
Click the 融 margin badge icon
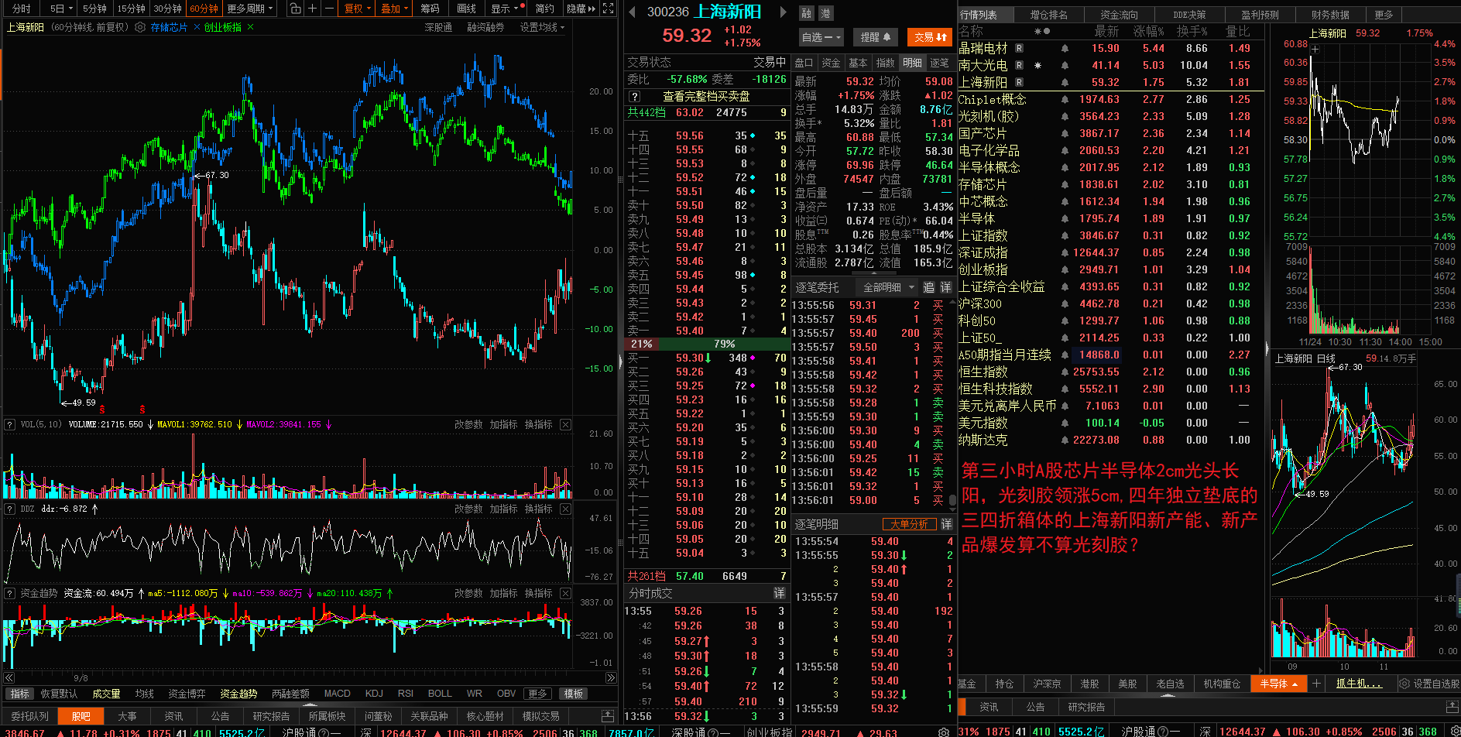click(807, 13)
